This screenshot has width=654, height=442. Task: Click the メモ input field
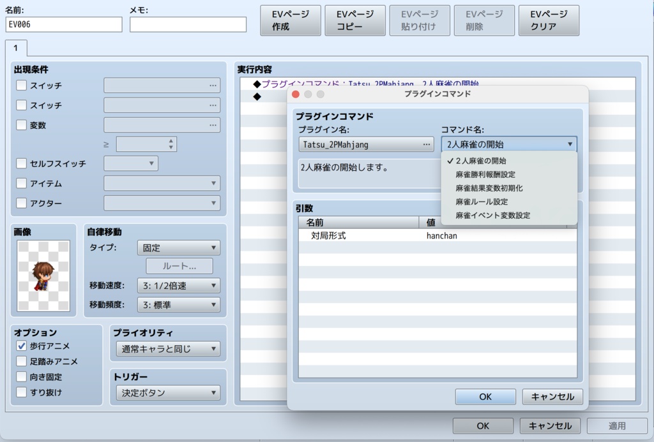point(188,24)
